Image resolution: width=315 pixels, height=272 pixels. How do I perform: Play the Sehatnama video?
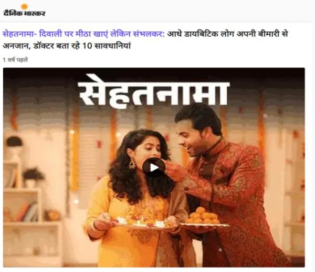[154, 167]
